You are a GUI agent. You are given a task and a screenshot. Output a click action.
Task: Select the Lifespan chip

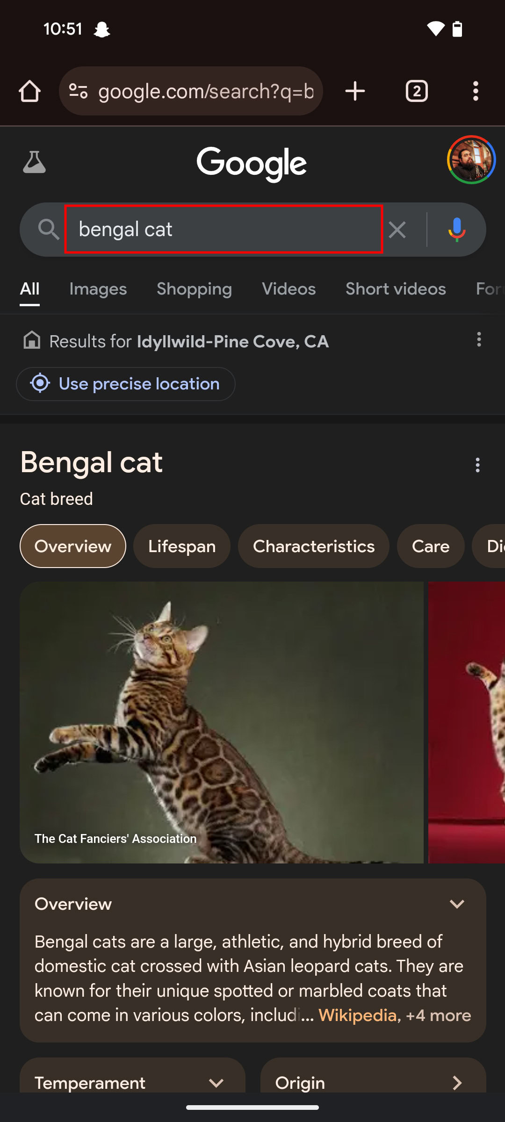point(182,546)
